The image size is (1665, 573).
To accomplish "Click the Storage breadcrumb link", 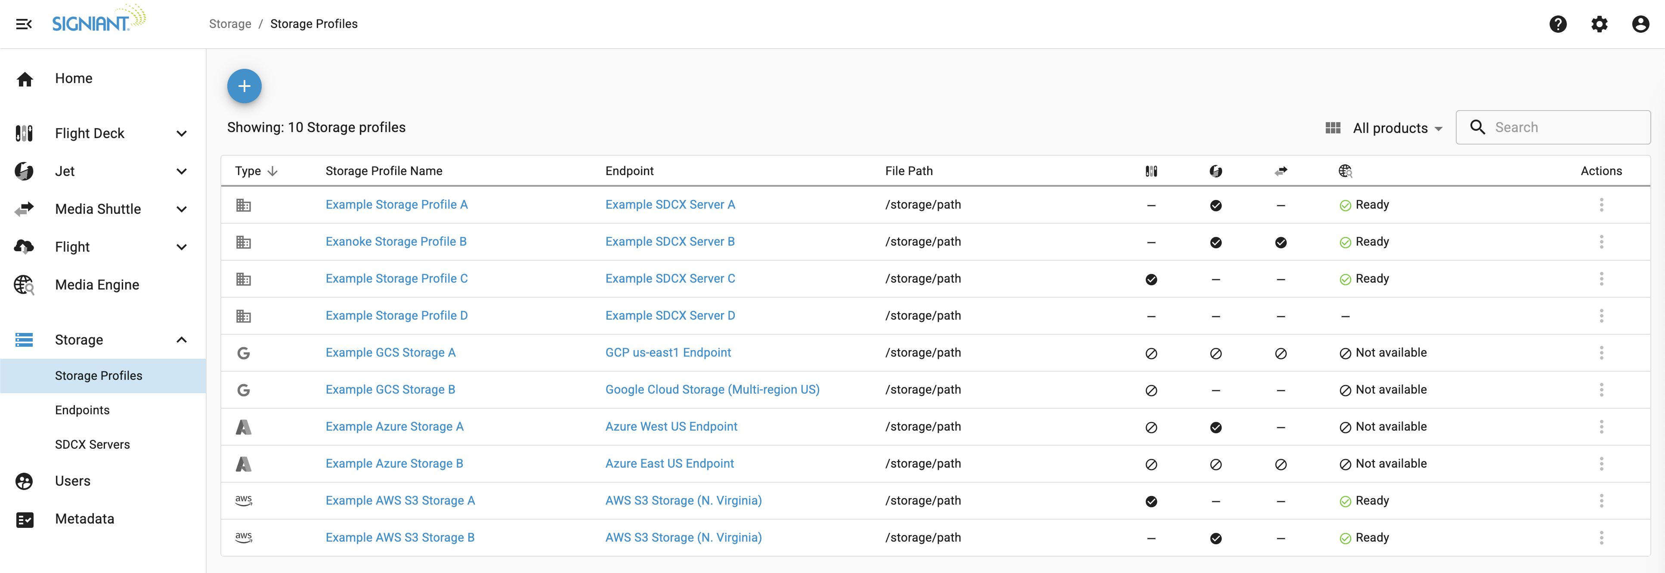I will (x=230, y=24).
